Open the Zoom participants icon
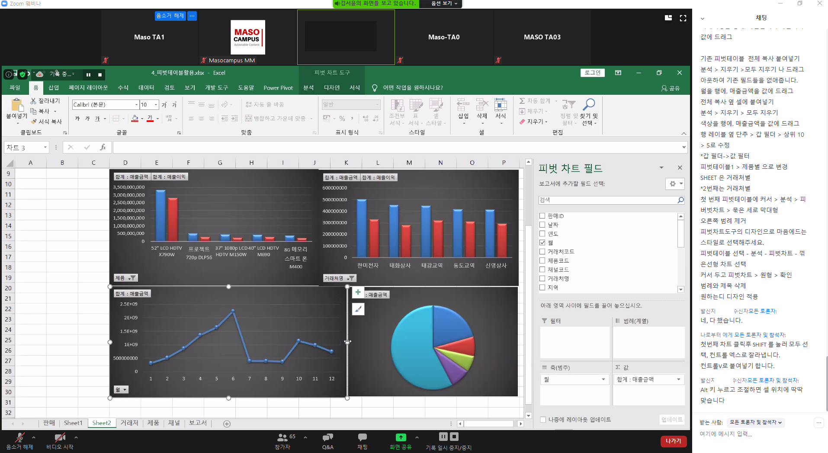Image resolution: width=828 pixels, height=453 pixels. [282, 437]
